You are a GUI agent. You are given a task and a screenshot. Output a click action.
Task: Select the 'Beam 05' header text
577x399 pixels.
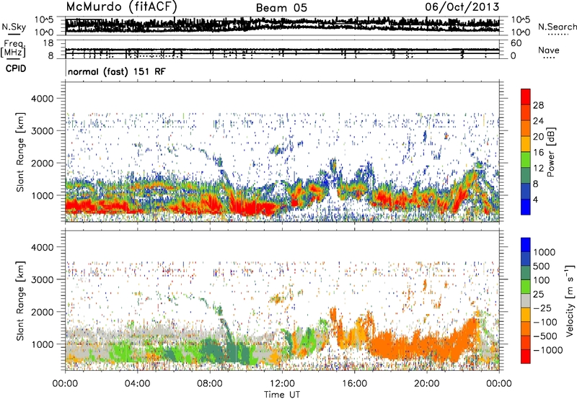[x=281, y=8]
